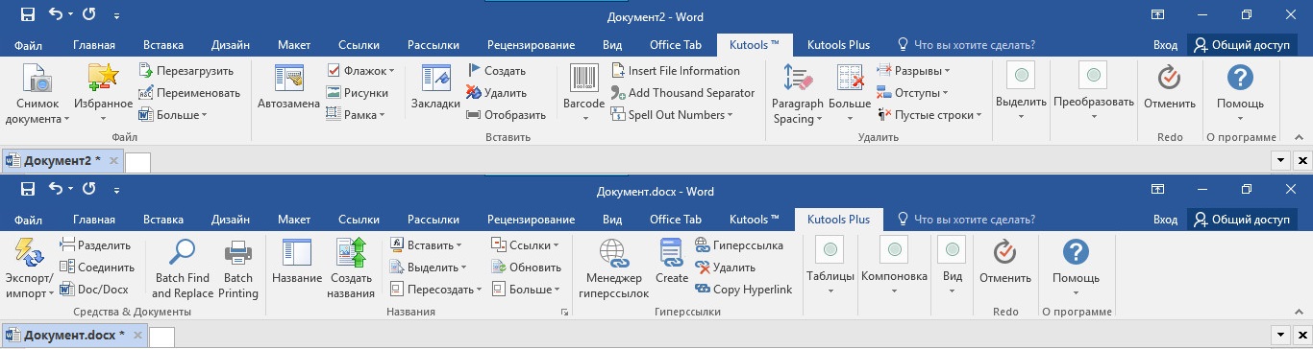Click Вход in Документ.docx window

[x=1165, y=220]
